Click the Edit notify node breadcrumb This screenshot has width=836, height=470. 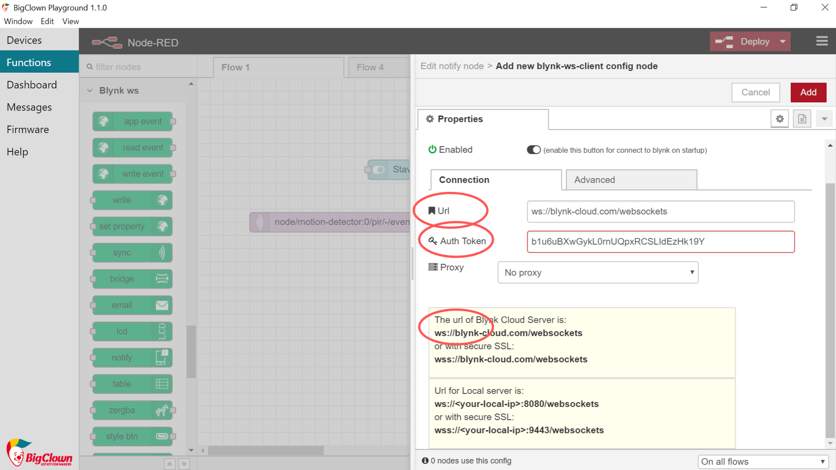452,66
